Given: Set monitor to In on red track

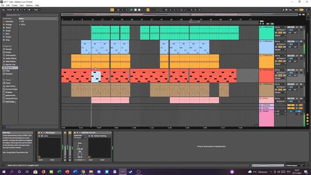Looking at the screenshot, I should 276,76.
